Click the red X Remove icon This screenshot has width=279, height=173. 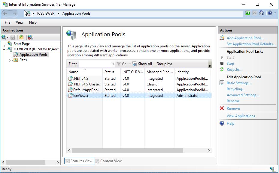point(222,108)
